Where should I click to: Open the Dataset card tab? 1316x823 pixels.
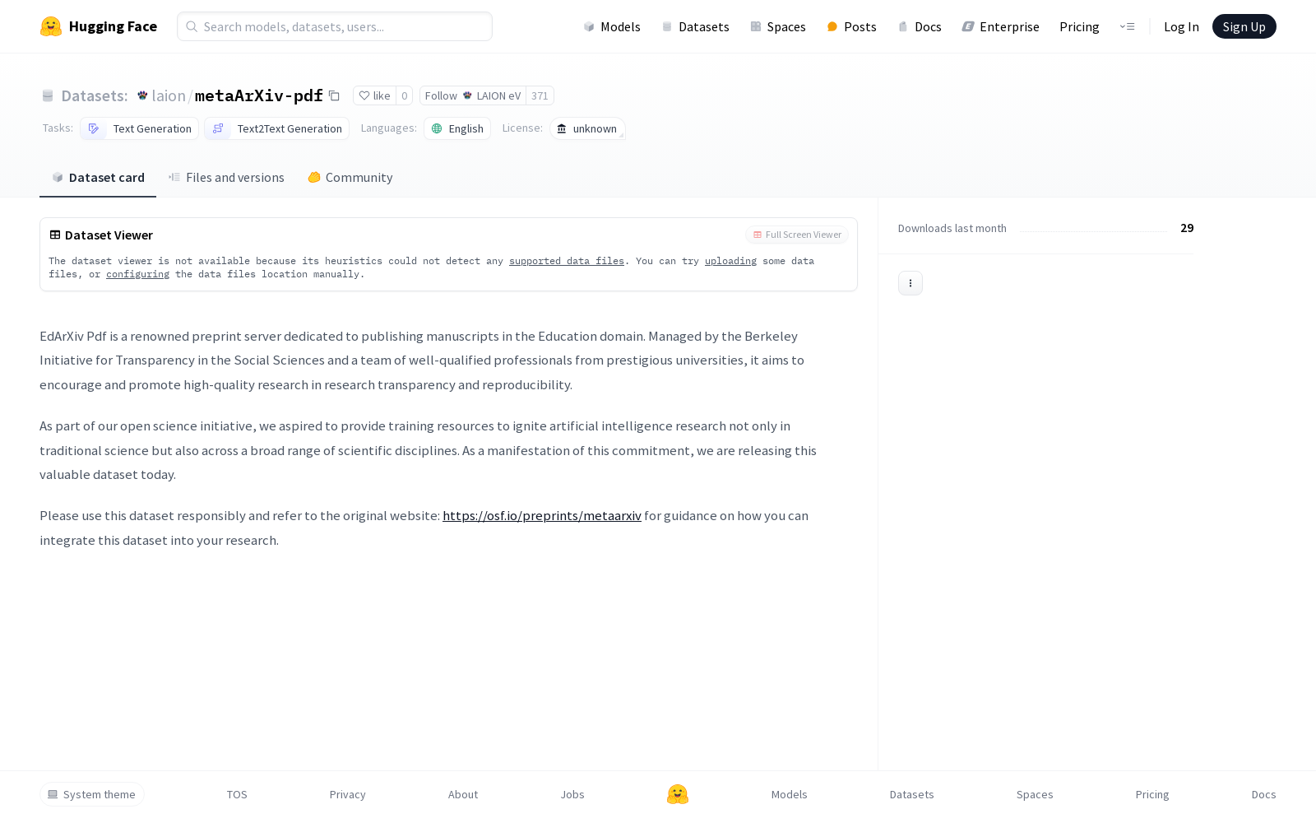click(x=98, y=178)
